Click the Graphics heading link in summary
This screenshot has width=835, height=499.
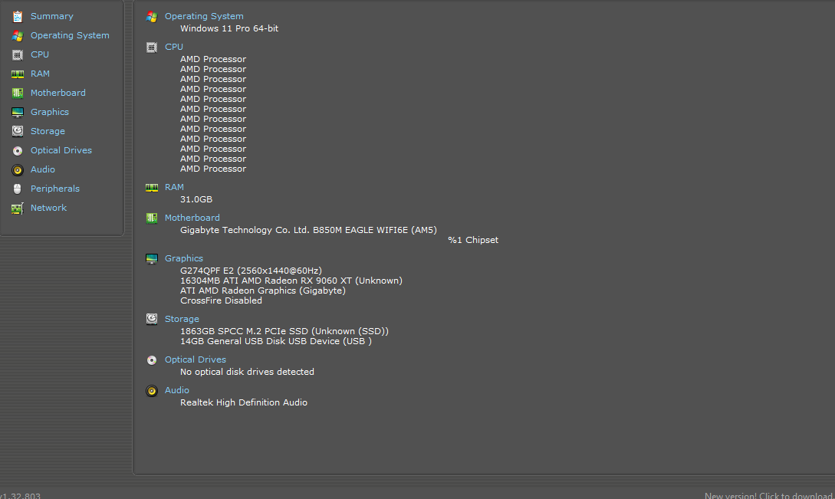(184, 259)
